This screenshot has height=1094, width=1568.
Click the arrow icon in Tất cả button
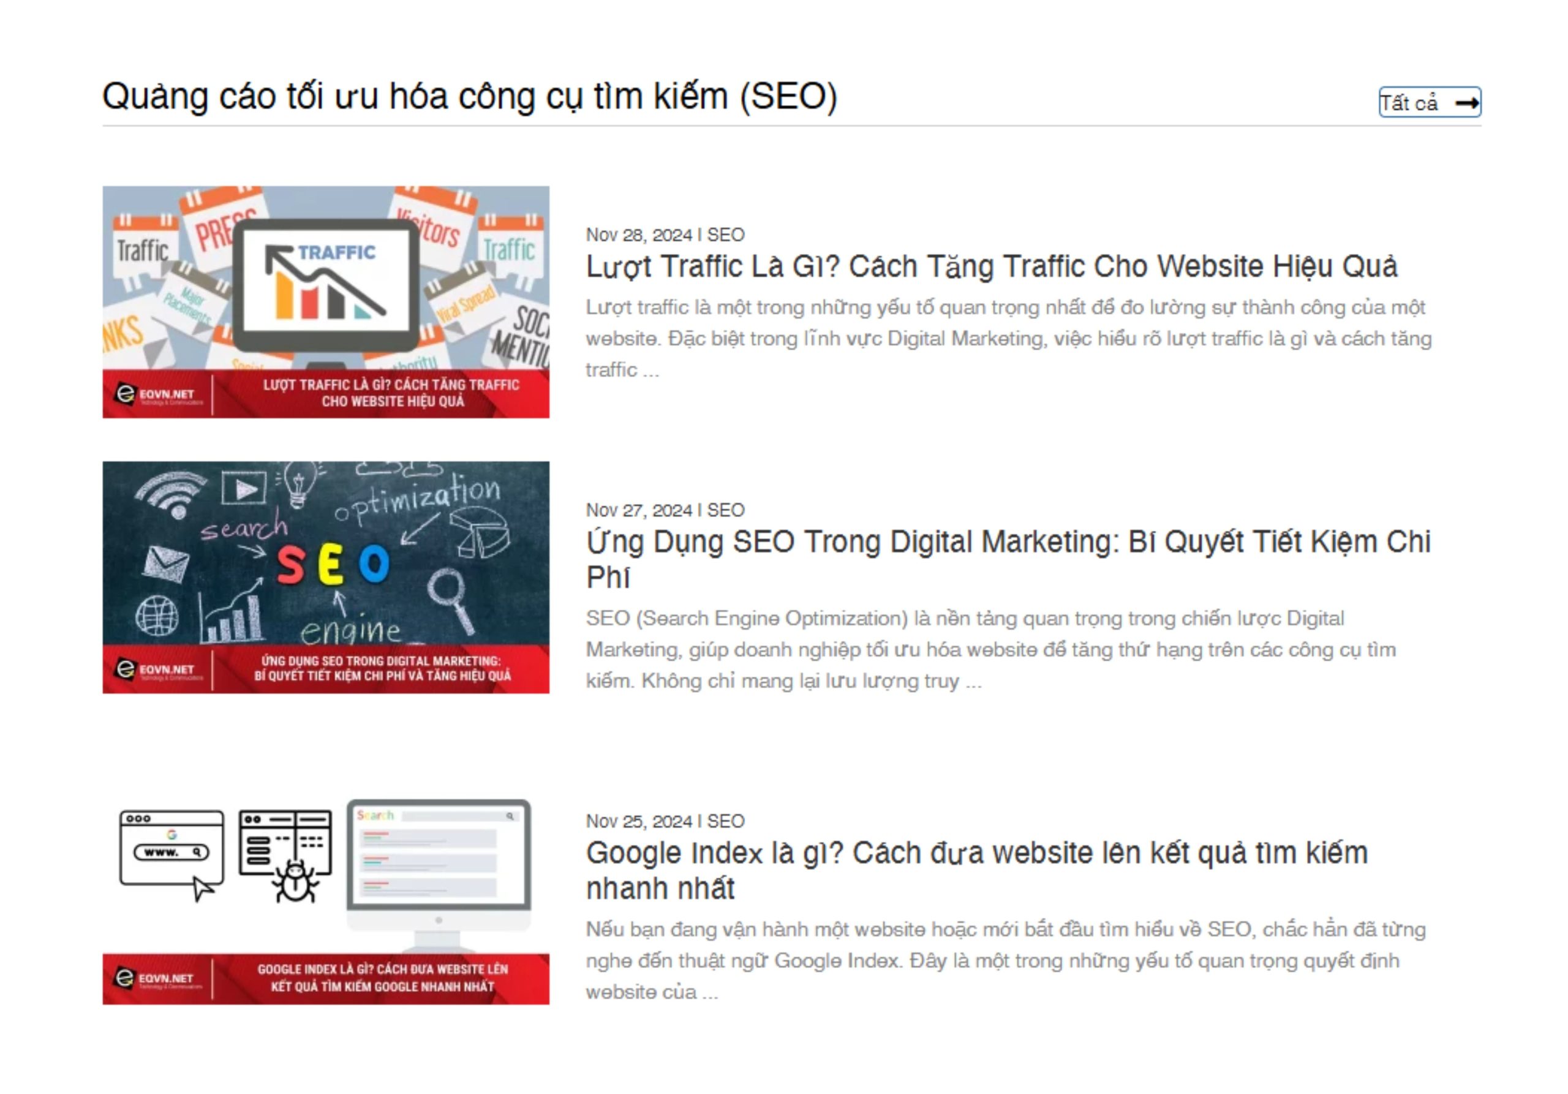(x=1466, y=104)
